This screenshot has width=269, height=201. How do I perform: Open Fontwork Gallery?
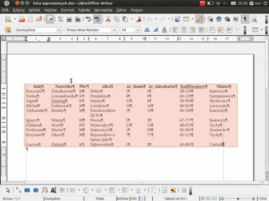tap(164, 190)
